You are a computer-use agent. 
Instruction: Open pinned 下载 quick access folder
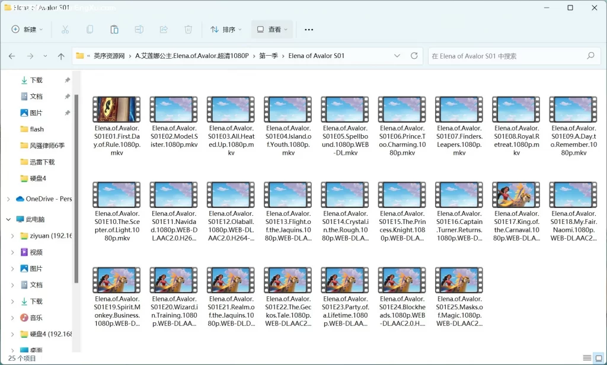point(36,80)
